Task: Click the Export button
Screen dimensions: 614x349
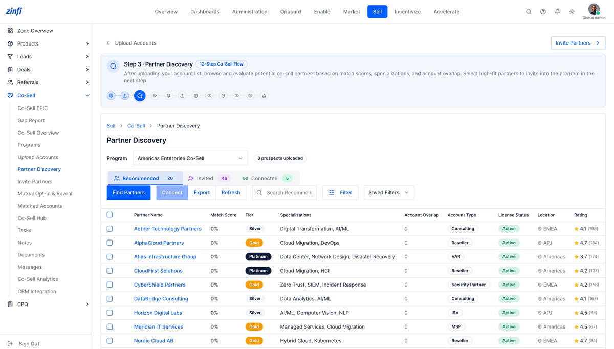Action: pos(202,192)
